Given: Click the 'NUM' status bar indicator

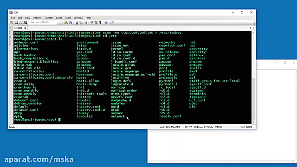Looking at the screenshot, I should (x=249, y=127).
